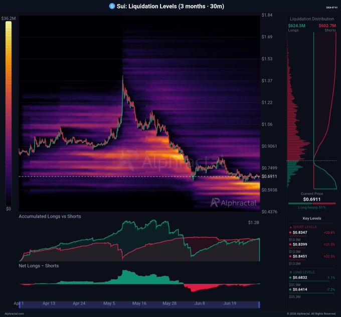Viewport: 341px width, 317px height.
Task: Click the 'Accumulated Longs vs Shorts' chart label
Action: coord(50,216)
